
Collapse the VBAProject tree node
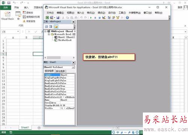tap(45, 31)
